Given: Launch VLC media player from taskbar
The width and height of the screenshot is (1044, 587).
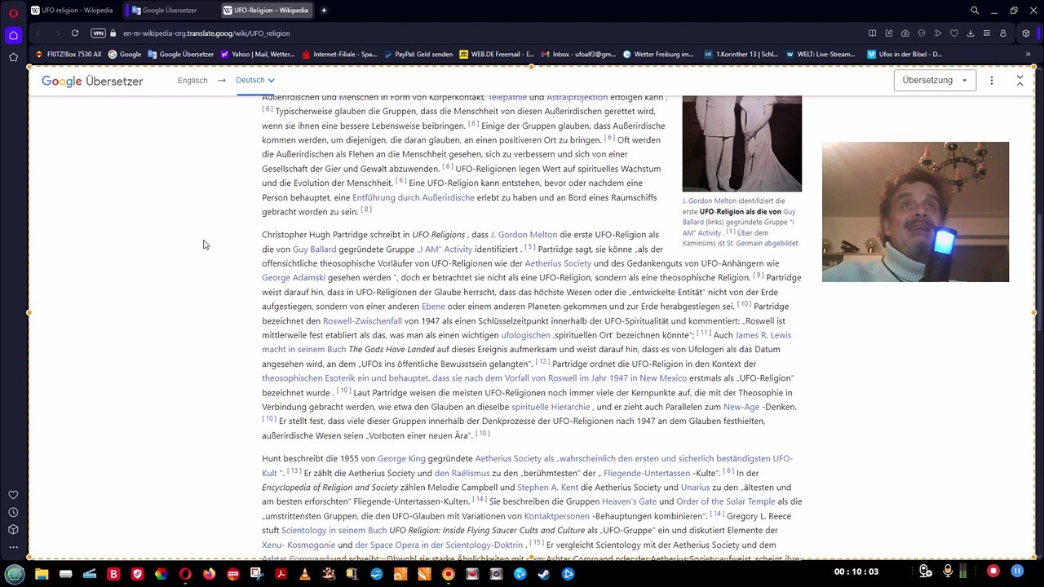Looking at the screenshot, I should pyautogui.click(x=304, y=574).
